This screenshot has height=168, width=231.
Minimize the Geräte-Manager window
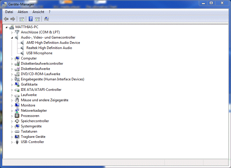click(203, 3)
